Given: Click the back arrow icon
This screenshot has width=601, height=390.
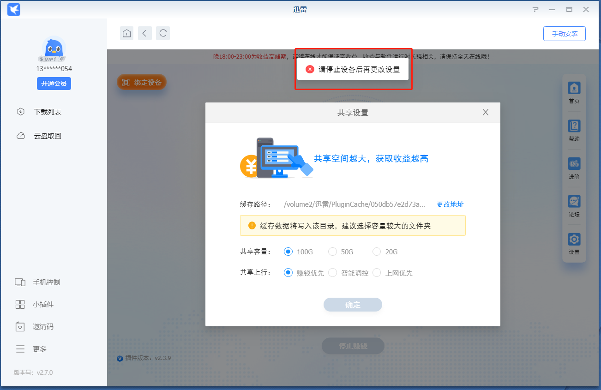Looking at the screenshot, I should [x=144, y=33].
